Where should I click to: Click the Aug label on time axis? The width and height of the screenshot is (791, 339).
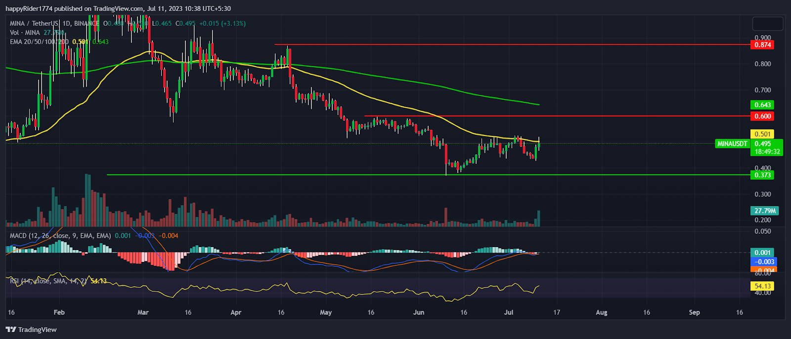coord(602,312)
